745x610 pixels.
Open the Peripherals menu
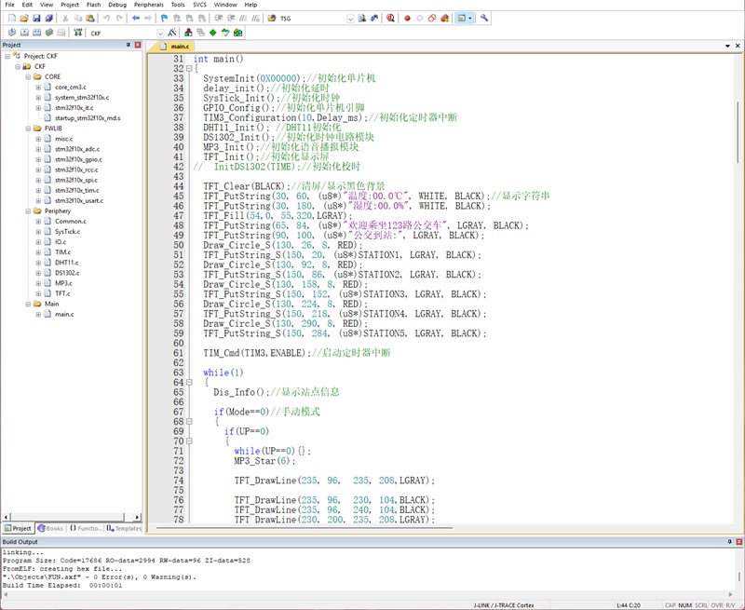[149, 5]
